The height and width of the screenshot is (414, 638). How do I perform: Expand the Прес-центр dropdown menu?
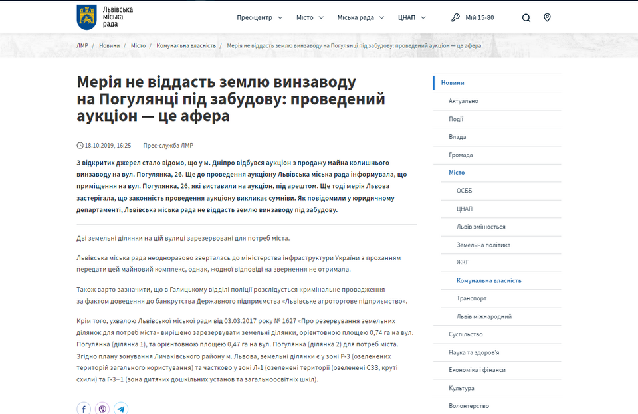click(x=259, y=17)
